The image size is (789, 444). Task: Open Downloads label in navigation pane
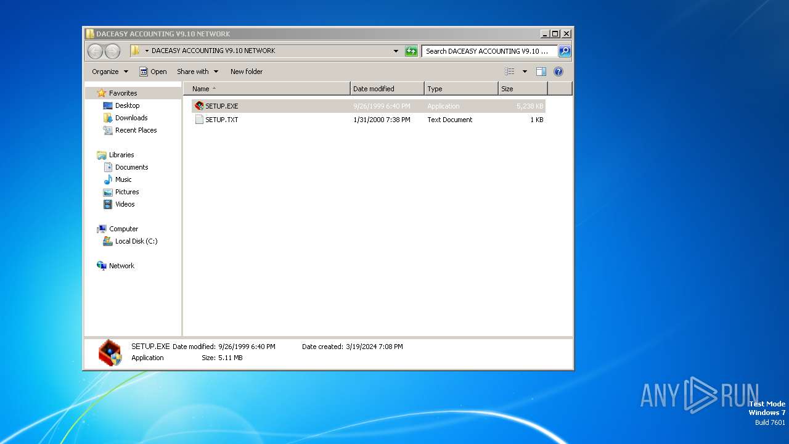[131, 118]
